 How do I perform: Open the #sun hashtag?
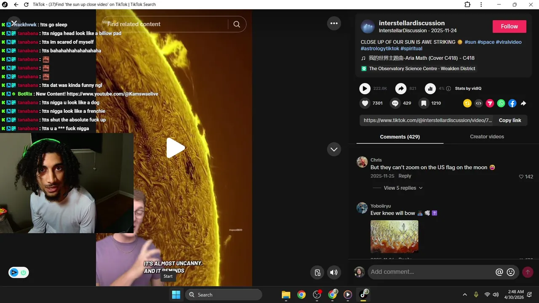[470, 42]
